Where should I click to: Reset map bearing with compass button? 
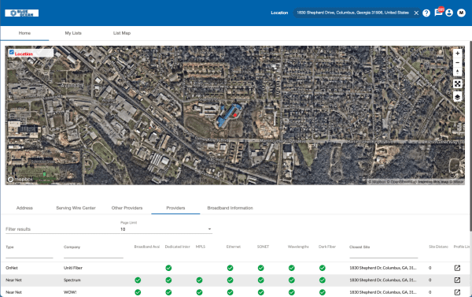(457, 72)
